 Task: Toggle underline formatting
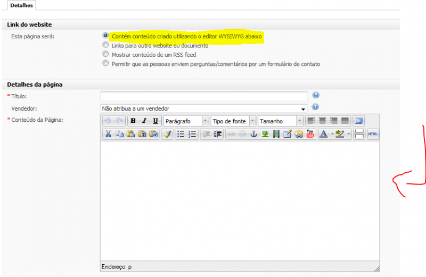[155, 121]
